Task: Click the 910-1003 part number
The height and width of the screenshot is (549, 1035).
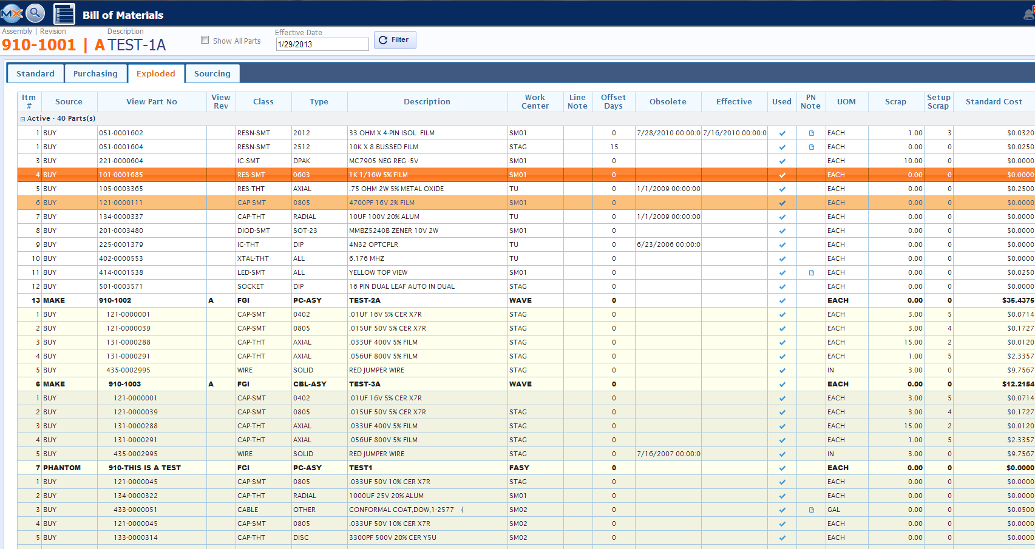Action: coord(124,384)
